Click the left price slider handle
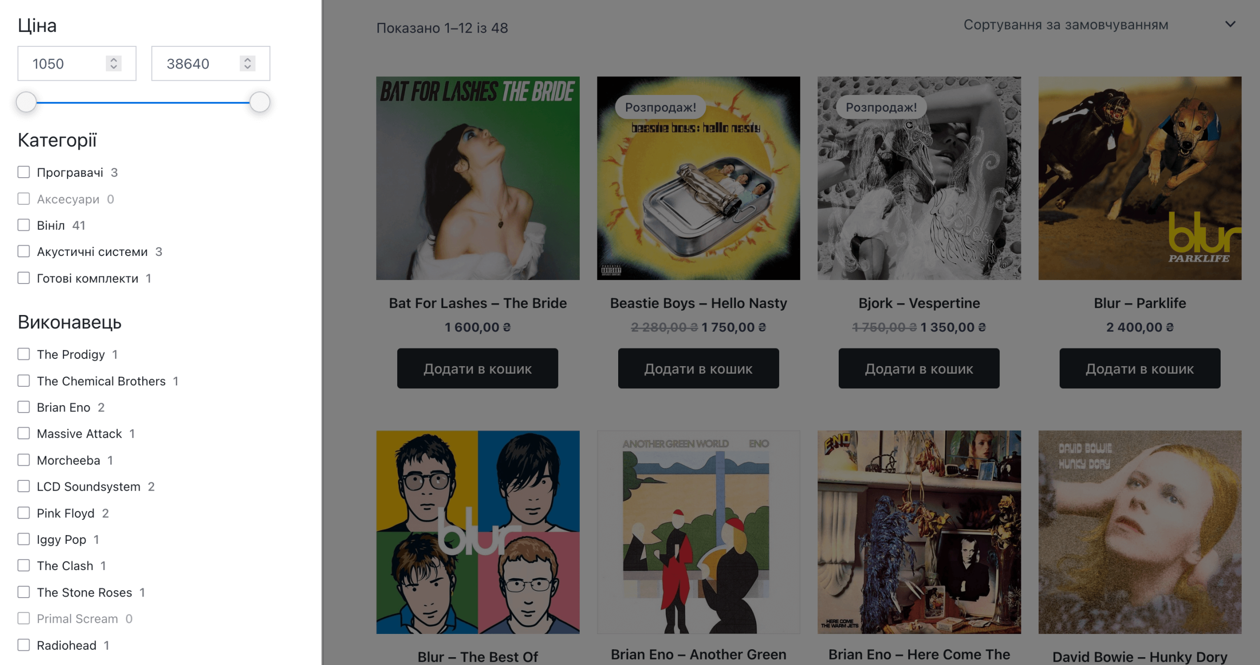 (x=26, y=102)
